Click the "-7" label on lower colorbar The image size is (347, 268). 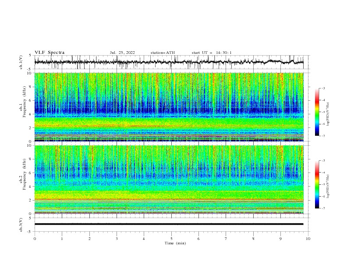(x=323, y=208)
